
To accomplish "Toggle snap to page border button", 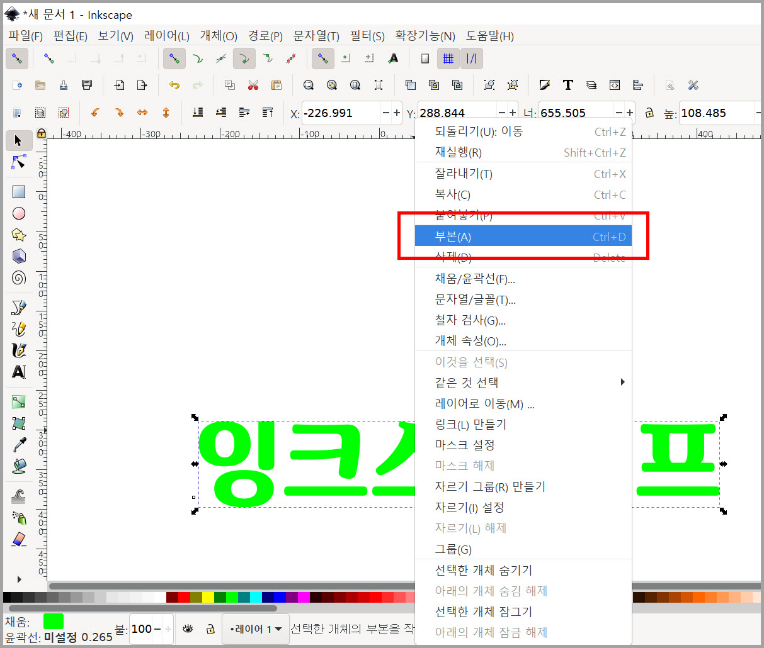I will coord(425,59).
